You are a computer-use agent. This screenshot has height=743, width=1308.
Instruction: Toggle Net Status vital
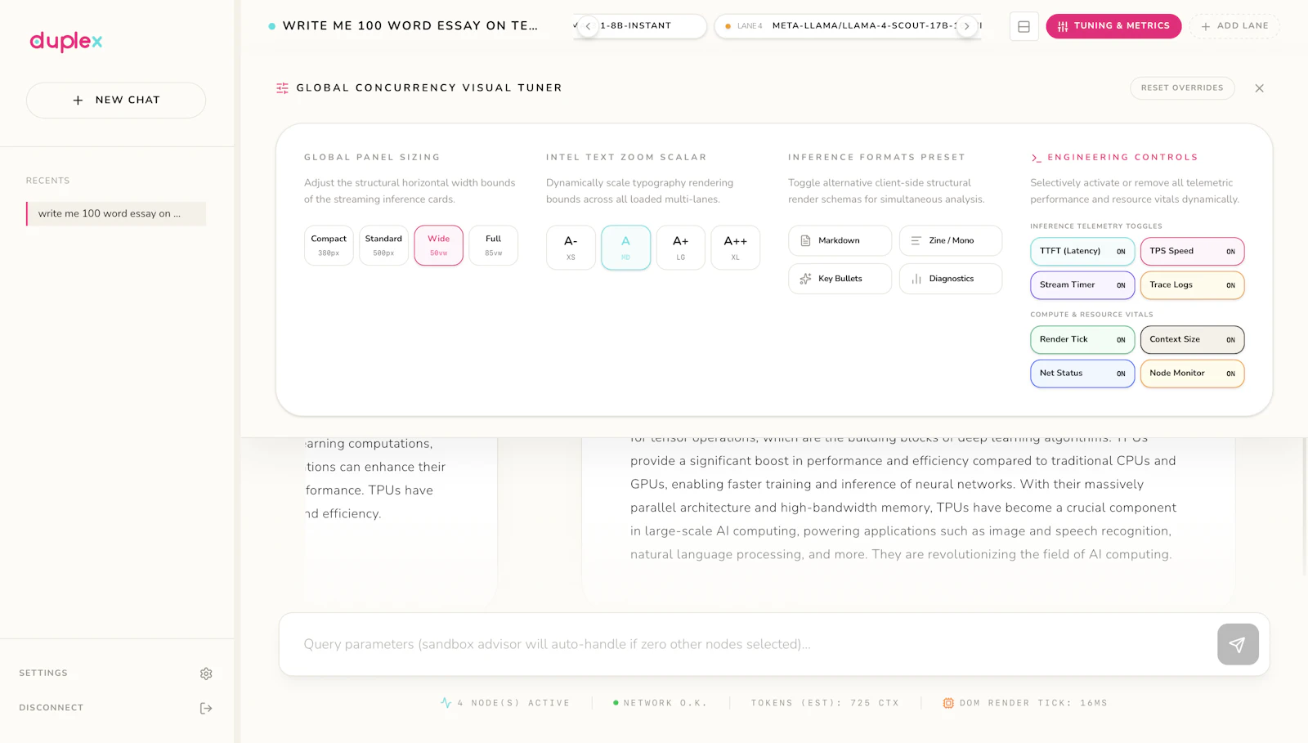point(1082,374)
